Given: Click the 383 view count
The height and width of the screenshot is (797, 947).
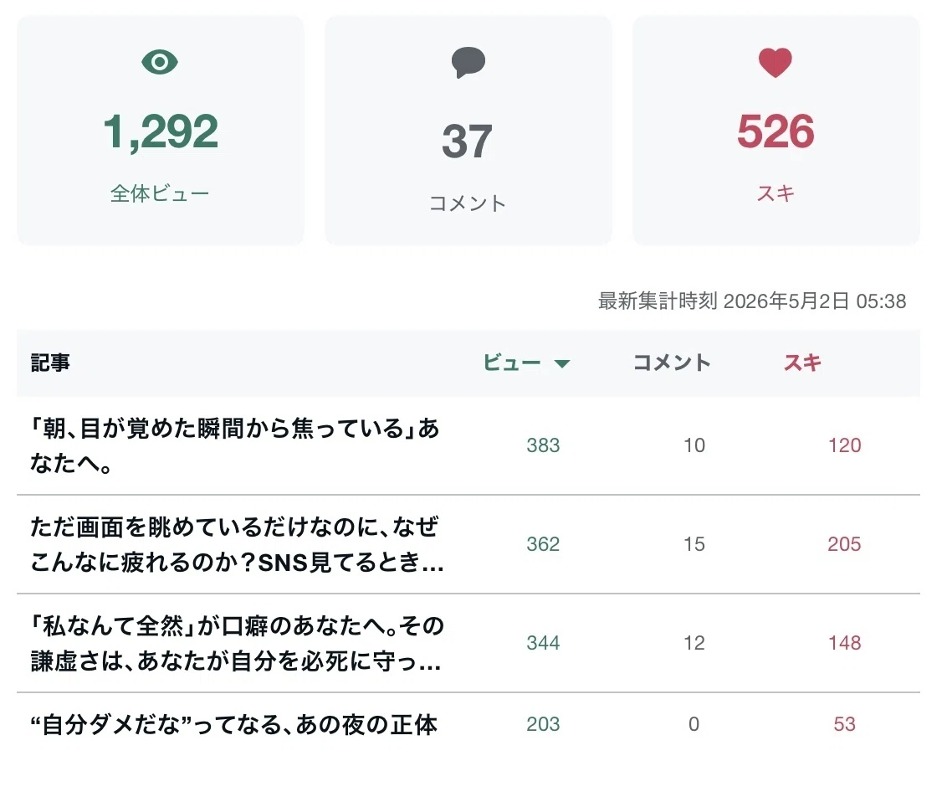Looking at the screenshot, I should (x=543, y=445).
